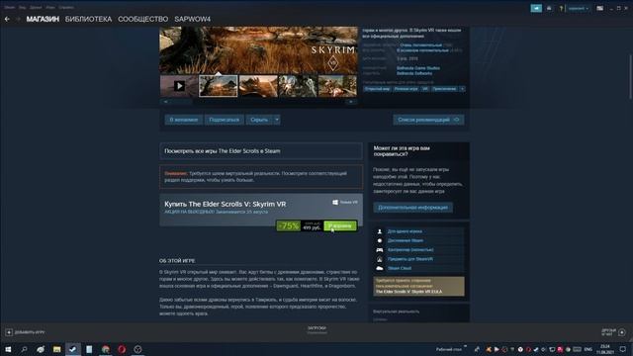Click the ДОБАВИТЬ ИГРУ plus icon
This screenshot has width=633, height=356.
pyautogui.click(x=9, y=332)
